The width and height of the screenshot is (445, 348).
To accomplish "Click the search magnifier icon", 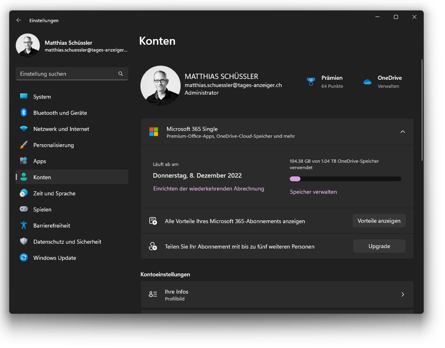I will pos(121,74).
